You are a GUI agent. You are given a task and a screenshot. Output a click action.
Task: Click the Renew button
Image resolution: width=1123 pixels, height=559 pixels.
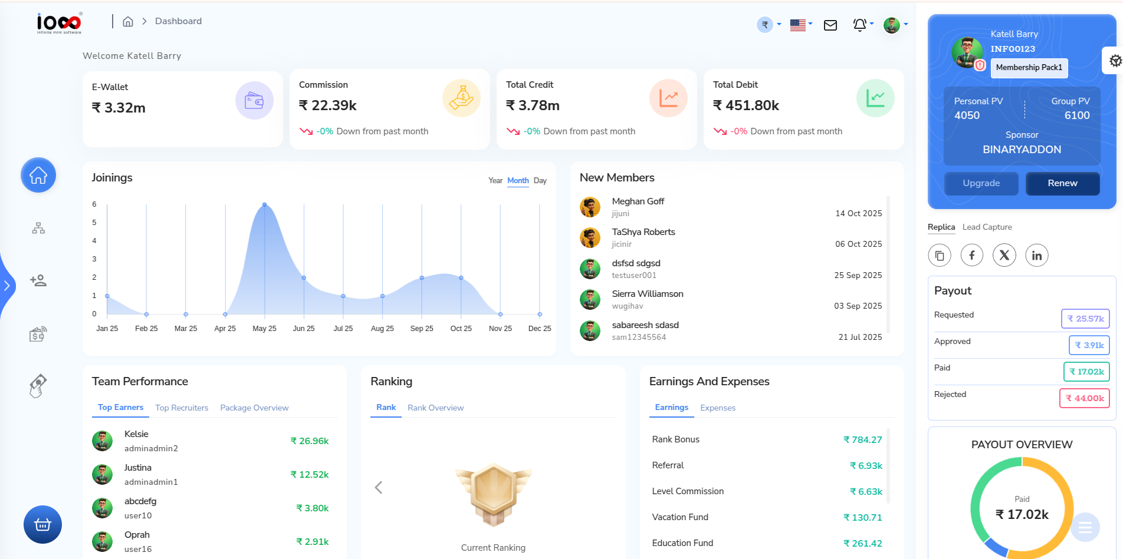pos(1062,183)
